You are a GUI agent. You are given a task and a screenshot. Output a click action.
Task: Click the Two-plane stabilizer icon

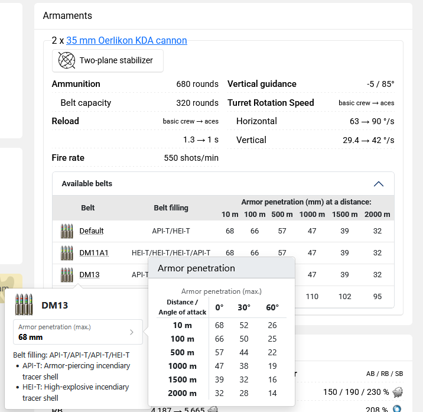pos(67,60)
